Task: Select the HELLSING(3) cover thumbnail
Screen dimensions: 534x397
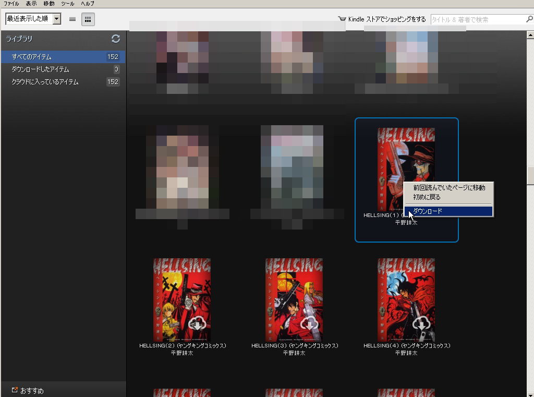Action: tap(294, 300)
